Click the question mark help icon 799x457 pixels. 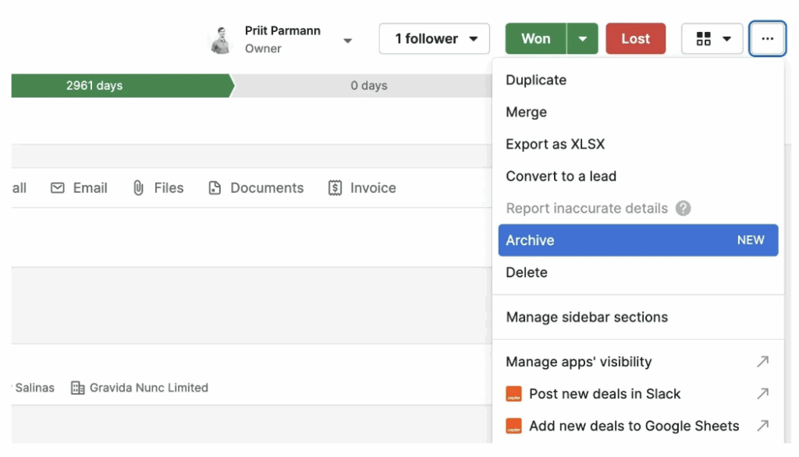[x=683, y=208]
